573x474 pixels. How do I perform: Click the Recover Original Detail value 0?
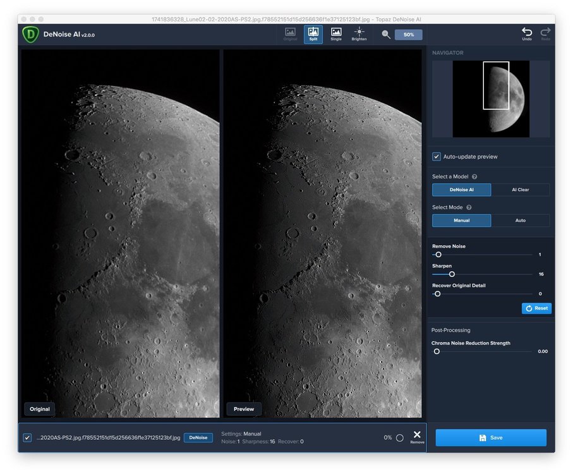(540, 294)
